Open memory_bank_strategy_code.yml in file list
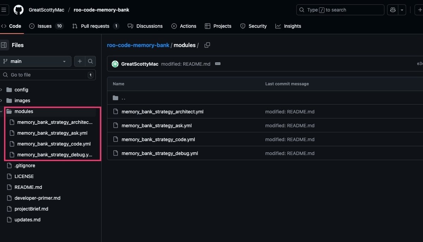This screenshot has height=242, width=423. [158, 139]
